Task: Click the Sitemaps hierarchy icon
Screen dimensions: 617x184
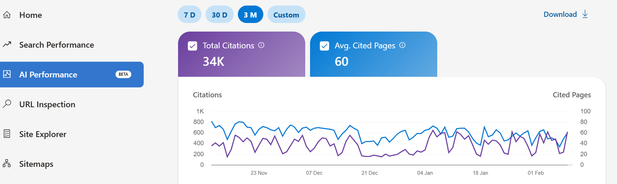Action: point(7,163)
